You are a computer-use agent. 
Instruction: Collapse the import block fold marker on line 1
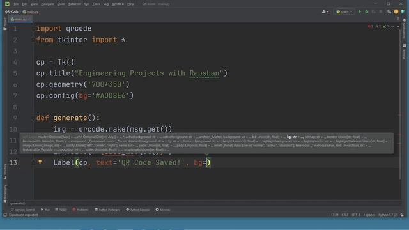[x=33, y=29]
